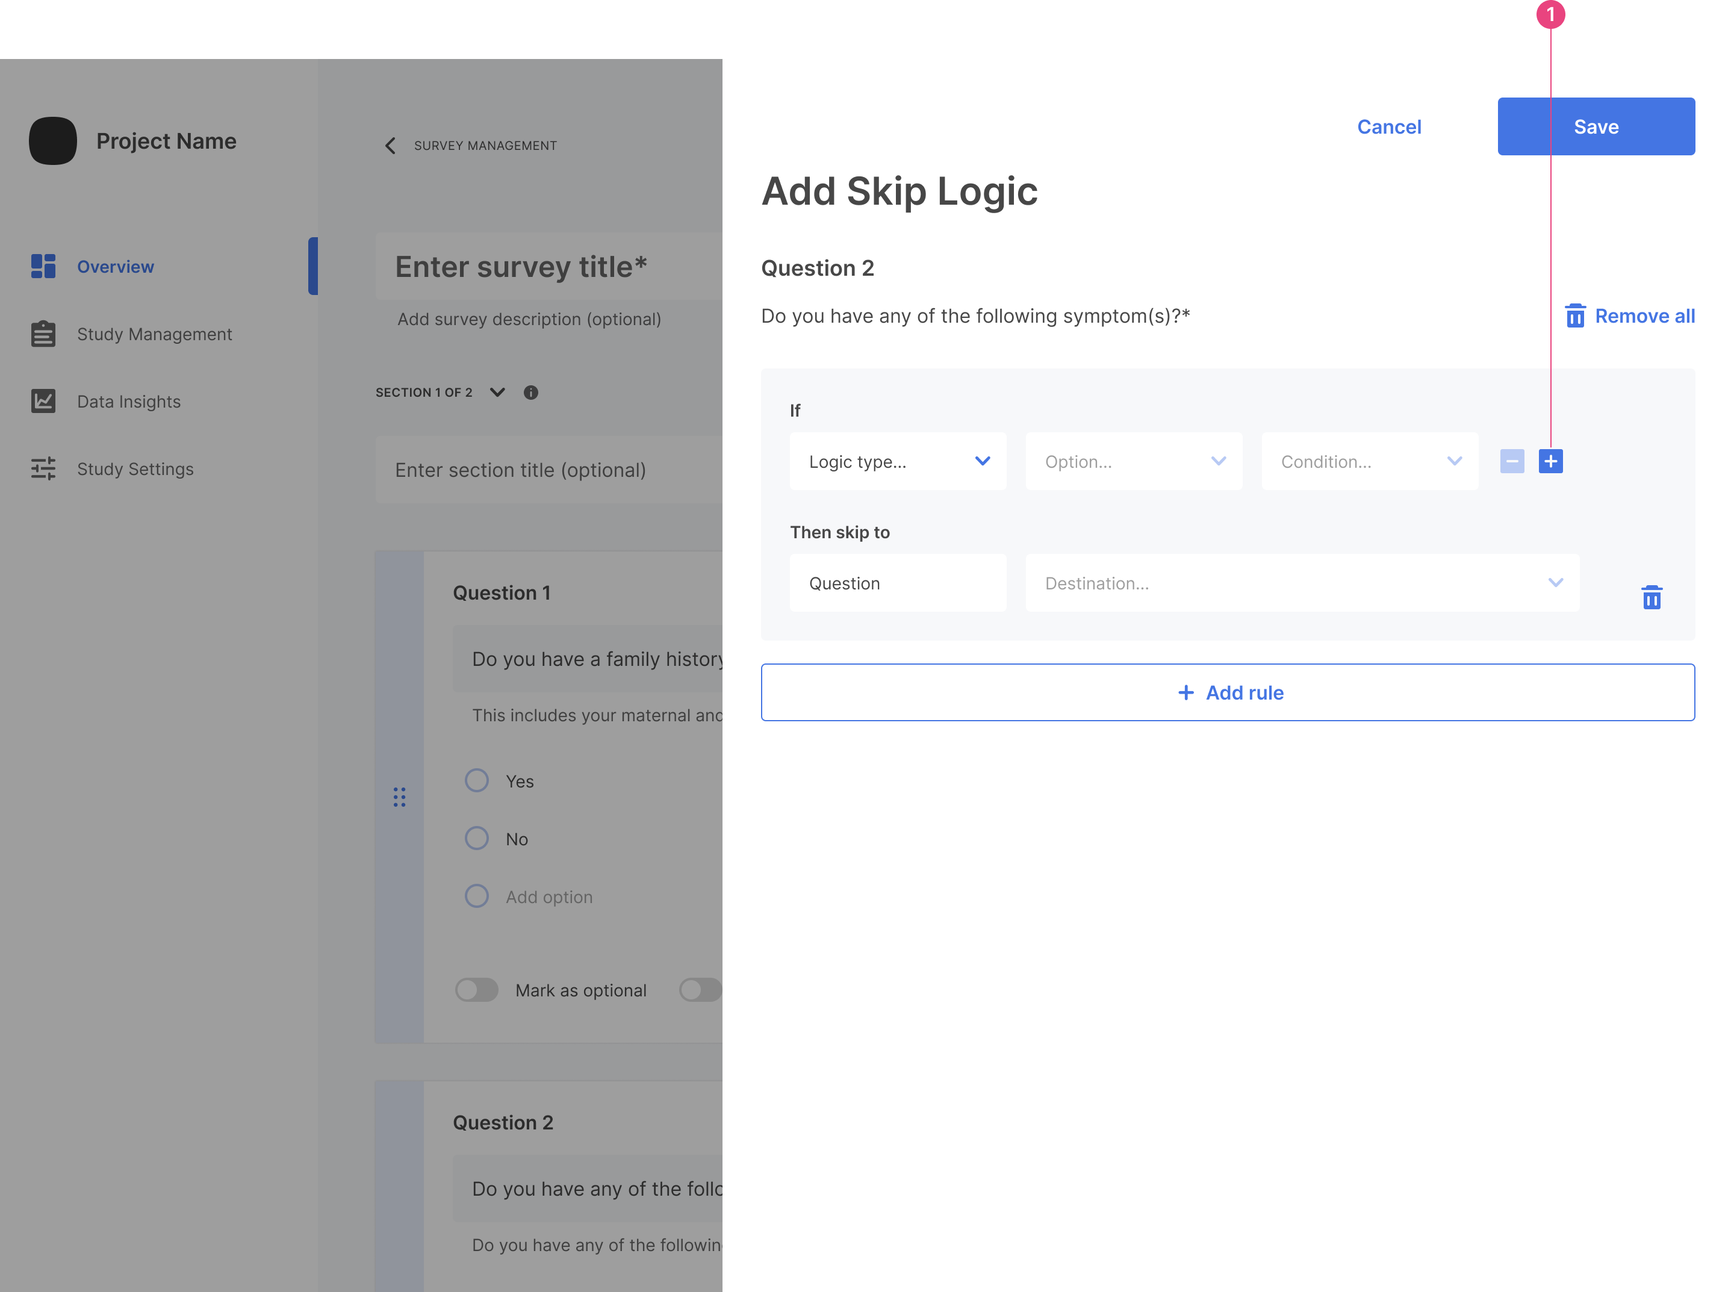1734x1292 pixels.
Task: Click the plus icon to add condition
Action: pyautogui.click(x=1550, y=461)
